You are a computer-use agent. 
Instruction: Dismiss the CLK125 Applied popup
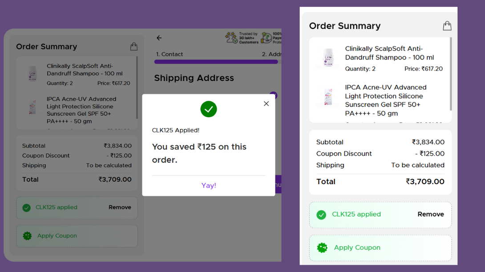[x=266, y=103]
